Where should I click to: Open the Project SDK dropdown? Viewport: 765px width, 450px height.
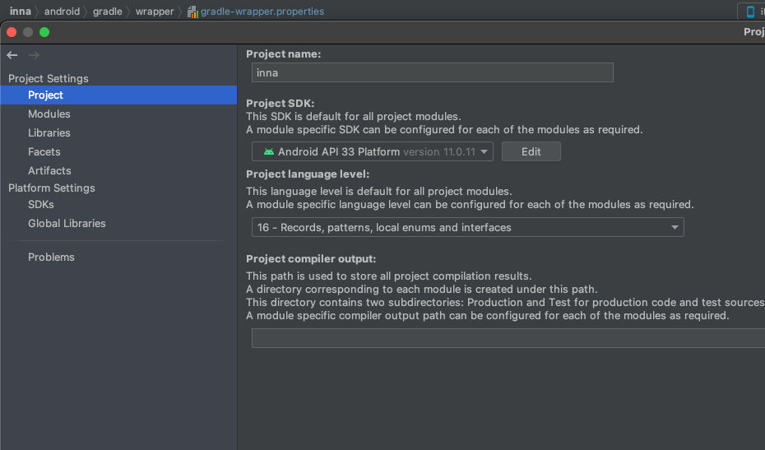[x=373, y=152]
